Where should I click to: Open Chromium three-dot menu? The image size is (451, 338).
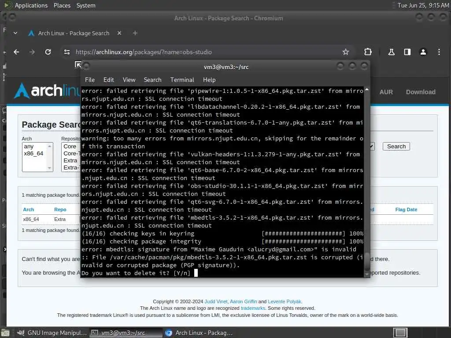pyautogui.click(x=439, y=52)
